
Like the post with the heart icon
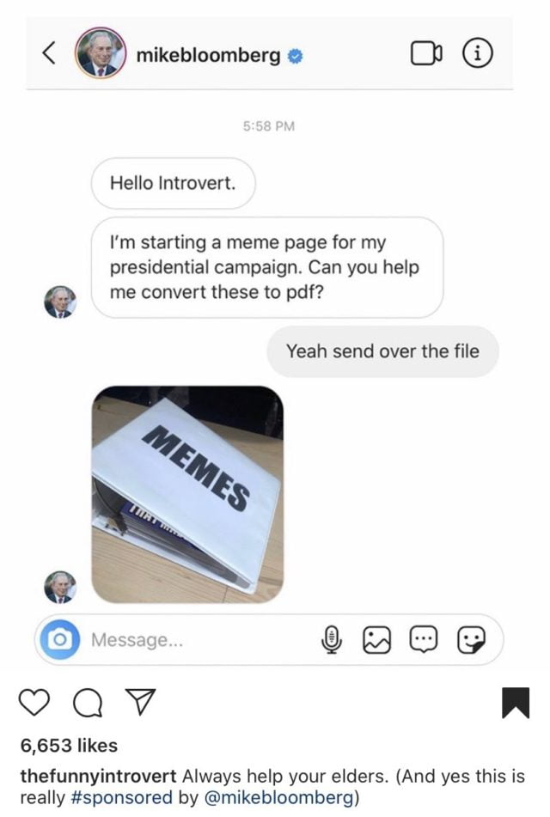34,703
